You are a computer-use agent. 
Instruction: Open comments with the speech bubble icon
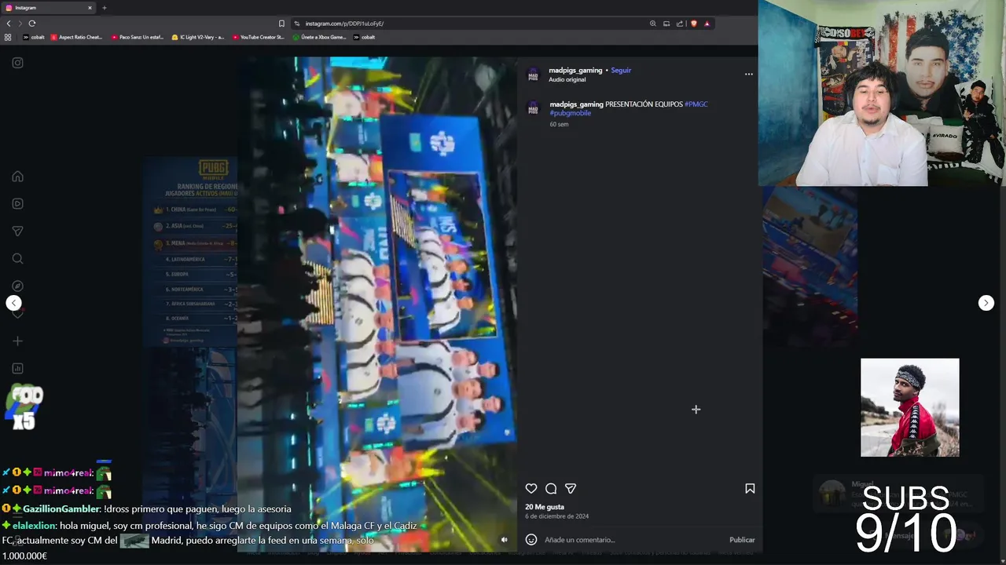tap(551, 488)
